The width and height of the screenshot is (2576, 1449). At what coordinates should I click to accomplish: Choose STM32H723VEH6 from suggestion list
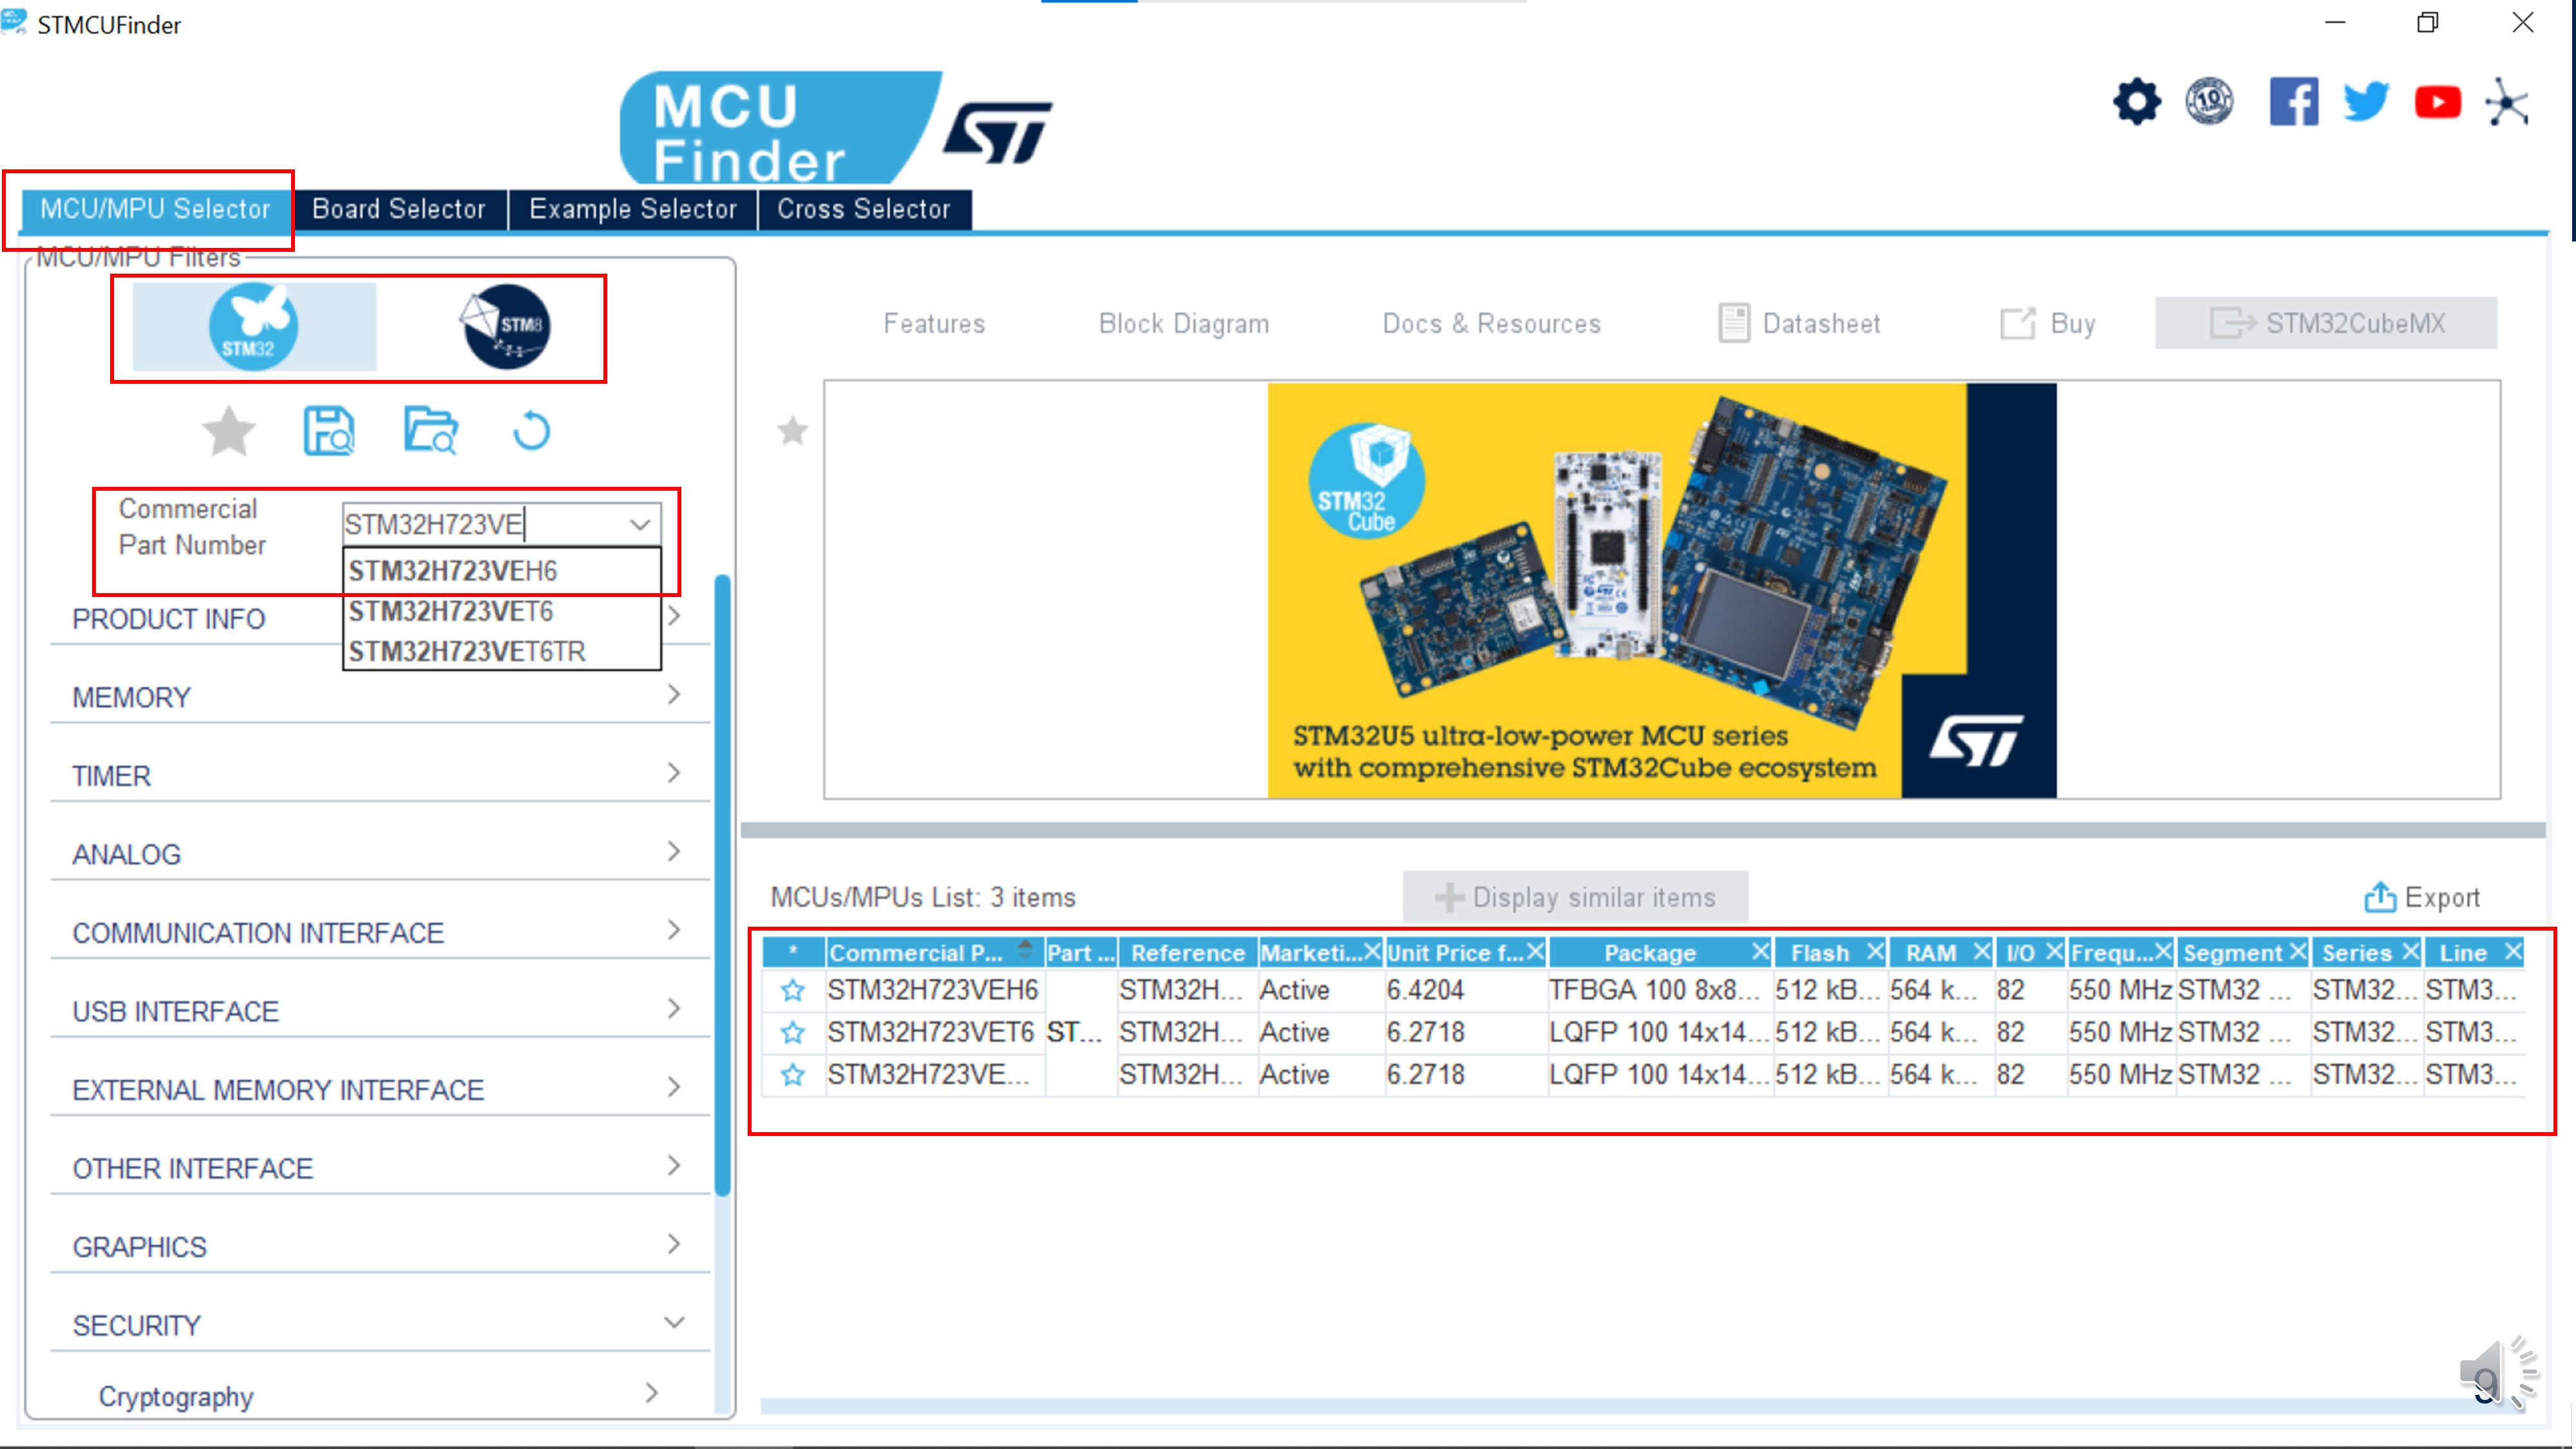coord(502,571)
